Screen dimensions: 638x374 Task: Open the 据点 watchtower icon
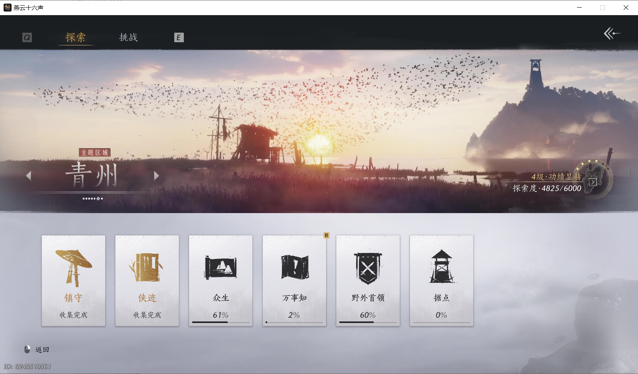[441, 266]
